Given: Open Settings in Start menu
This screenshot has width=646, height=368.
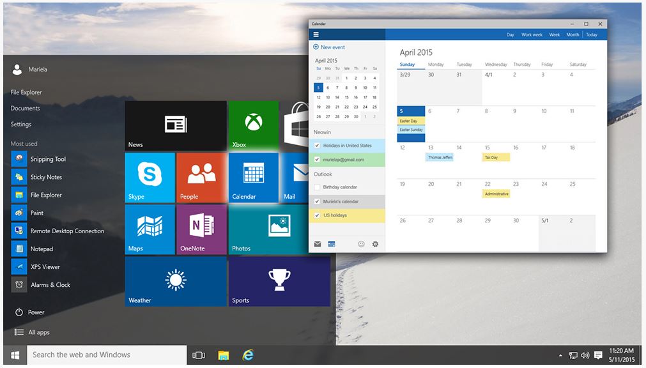Looking at the screenshot, I should pos(21,124).
